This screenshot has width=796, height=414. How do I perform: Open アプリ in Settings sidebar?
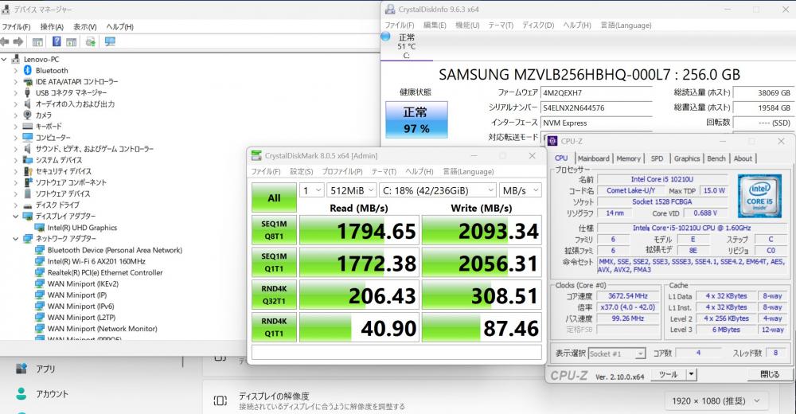point(45,369)
